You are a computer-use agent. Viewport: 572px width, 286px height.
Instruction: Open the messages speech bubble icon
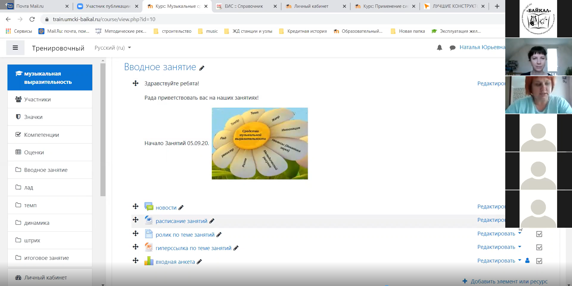[452, 48]
